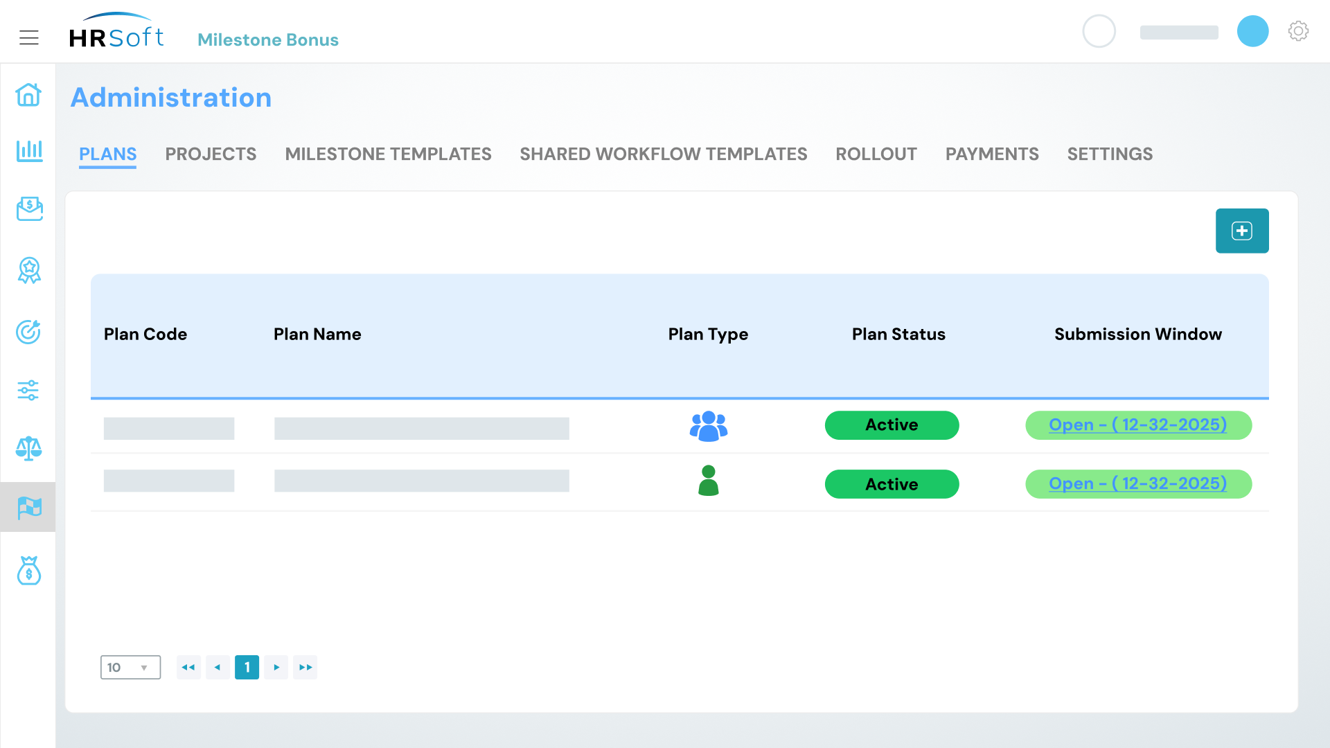Open the settings gear in header
This screenshot has height=748, width=1330.
pyautogui.click(x=1298, y=31)
